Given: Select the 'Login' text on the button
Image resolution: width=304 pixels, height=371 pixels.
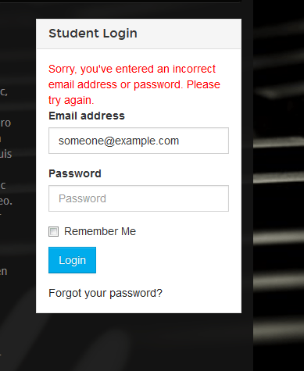Looking at the screenshot, I should (x=72, y=260).
